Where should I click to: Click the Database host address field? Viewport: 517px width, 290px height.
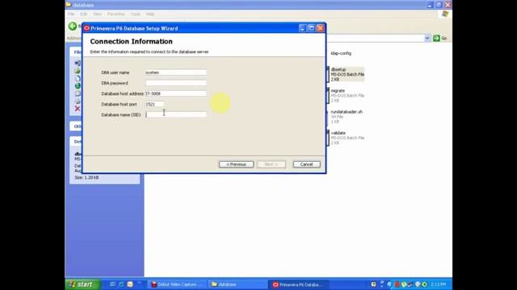point(176,93)
